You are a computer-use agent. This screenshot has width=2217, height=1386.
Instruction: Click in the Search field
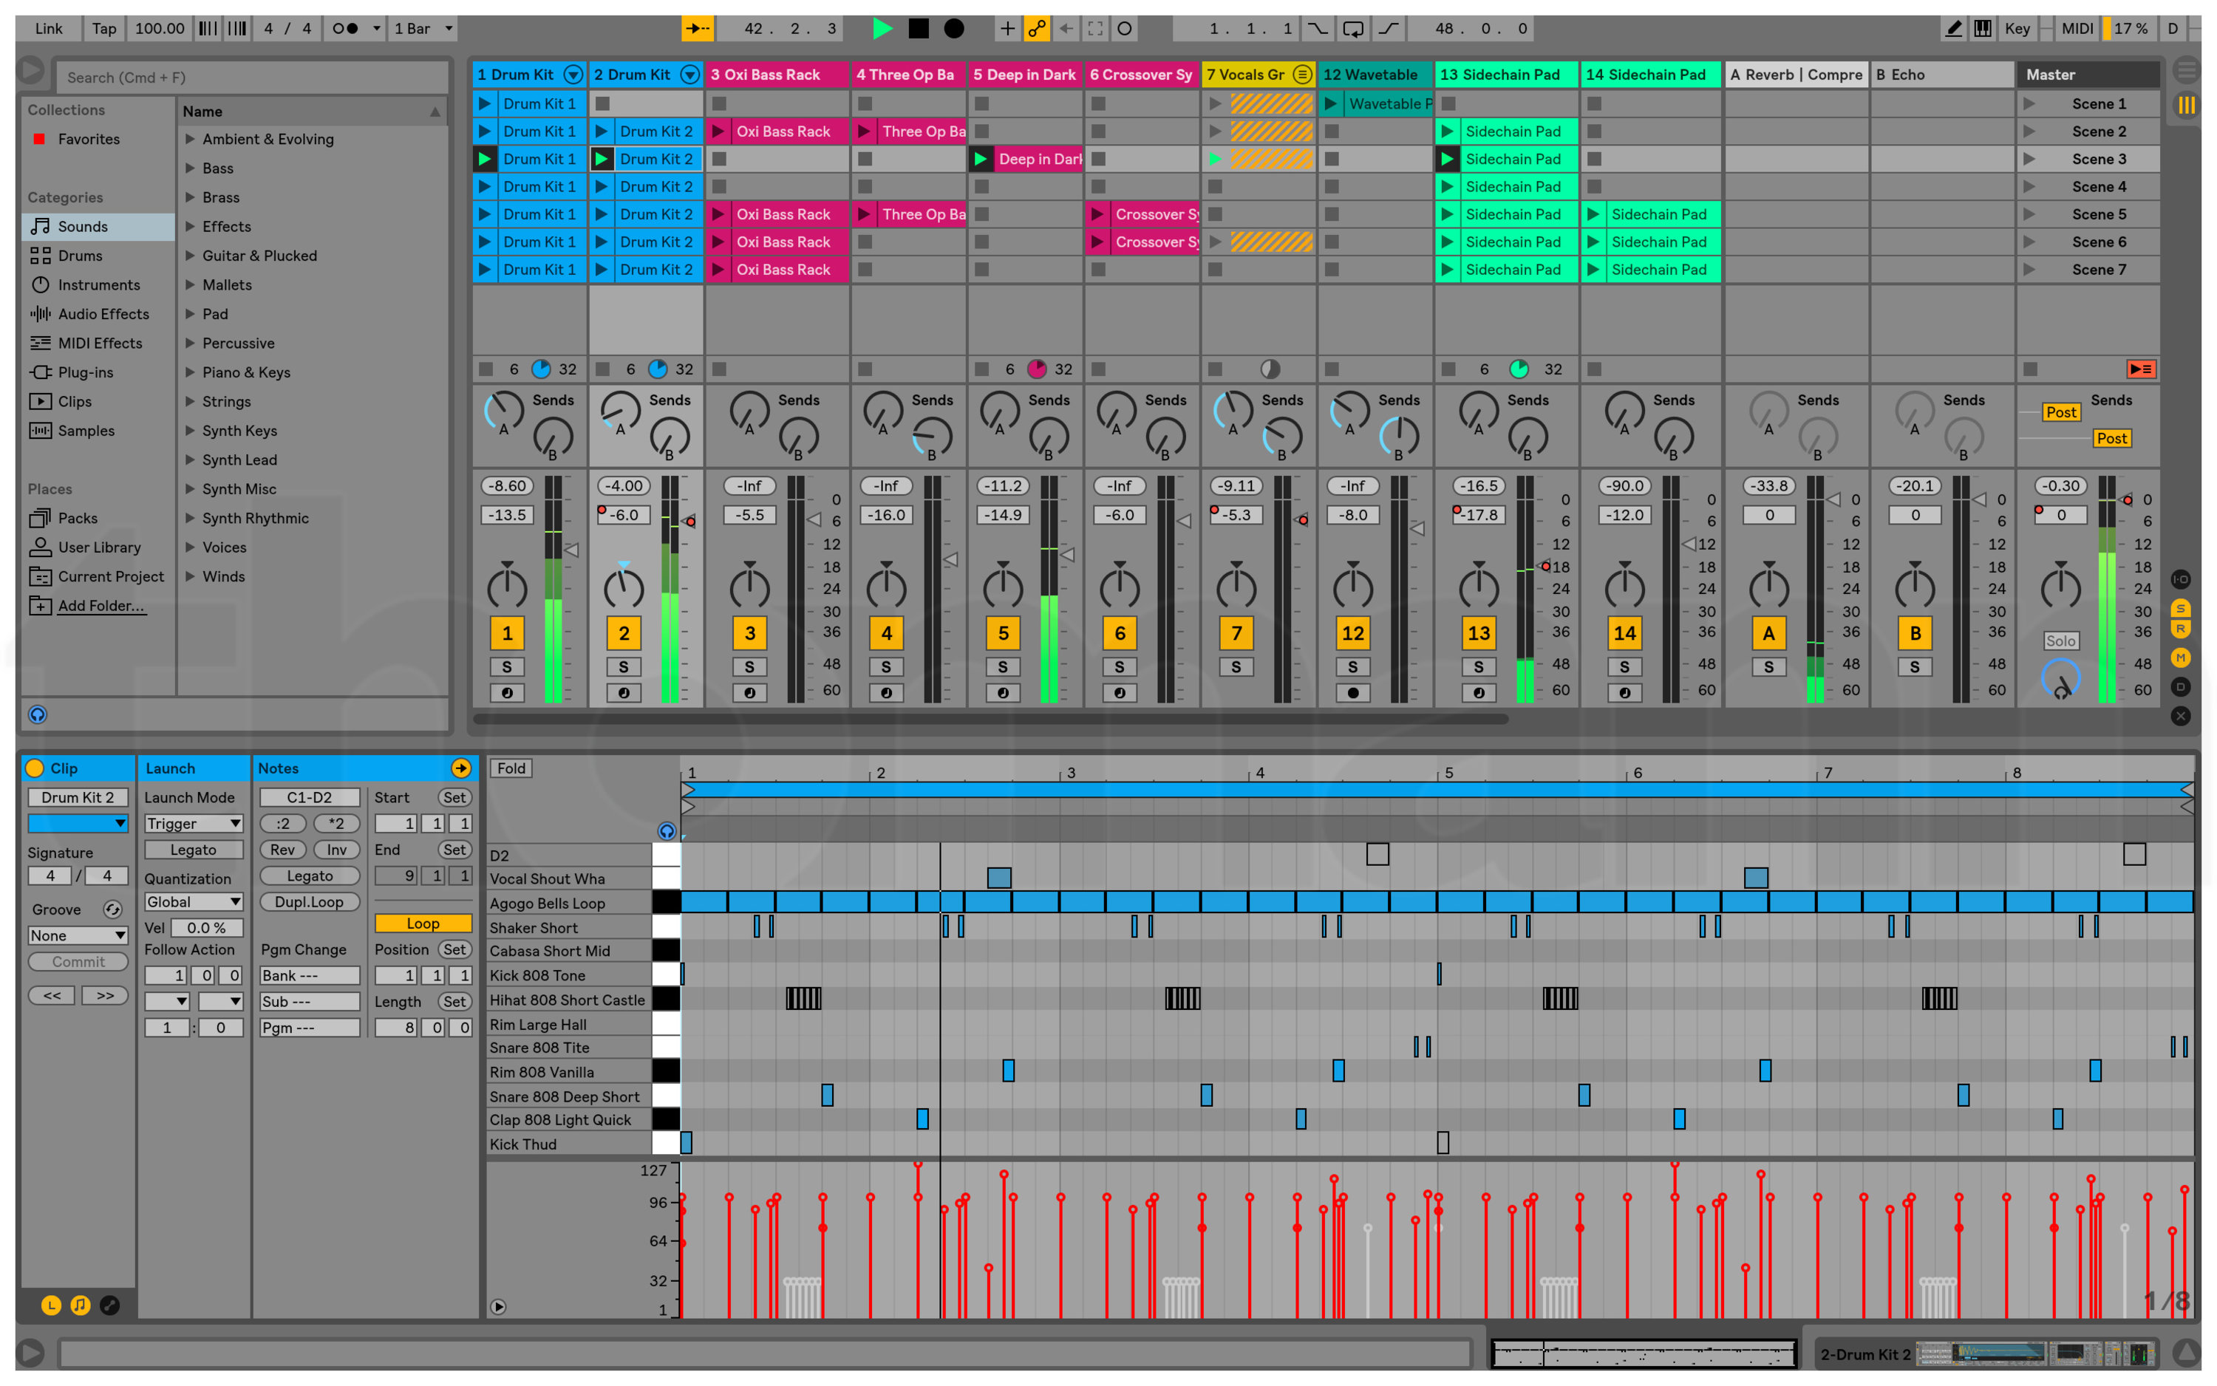(x=252, y=77)
